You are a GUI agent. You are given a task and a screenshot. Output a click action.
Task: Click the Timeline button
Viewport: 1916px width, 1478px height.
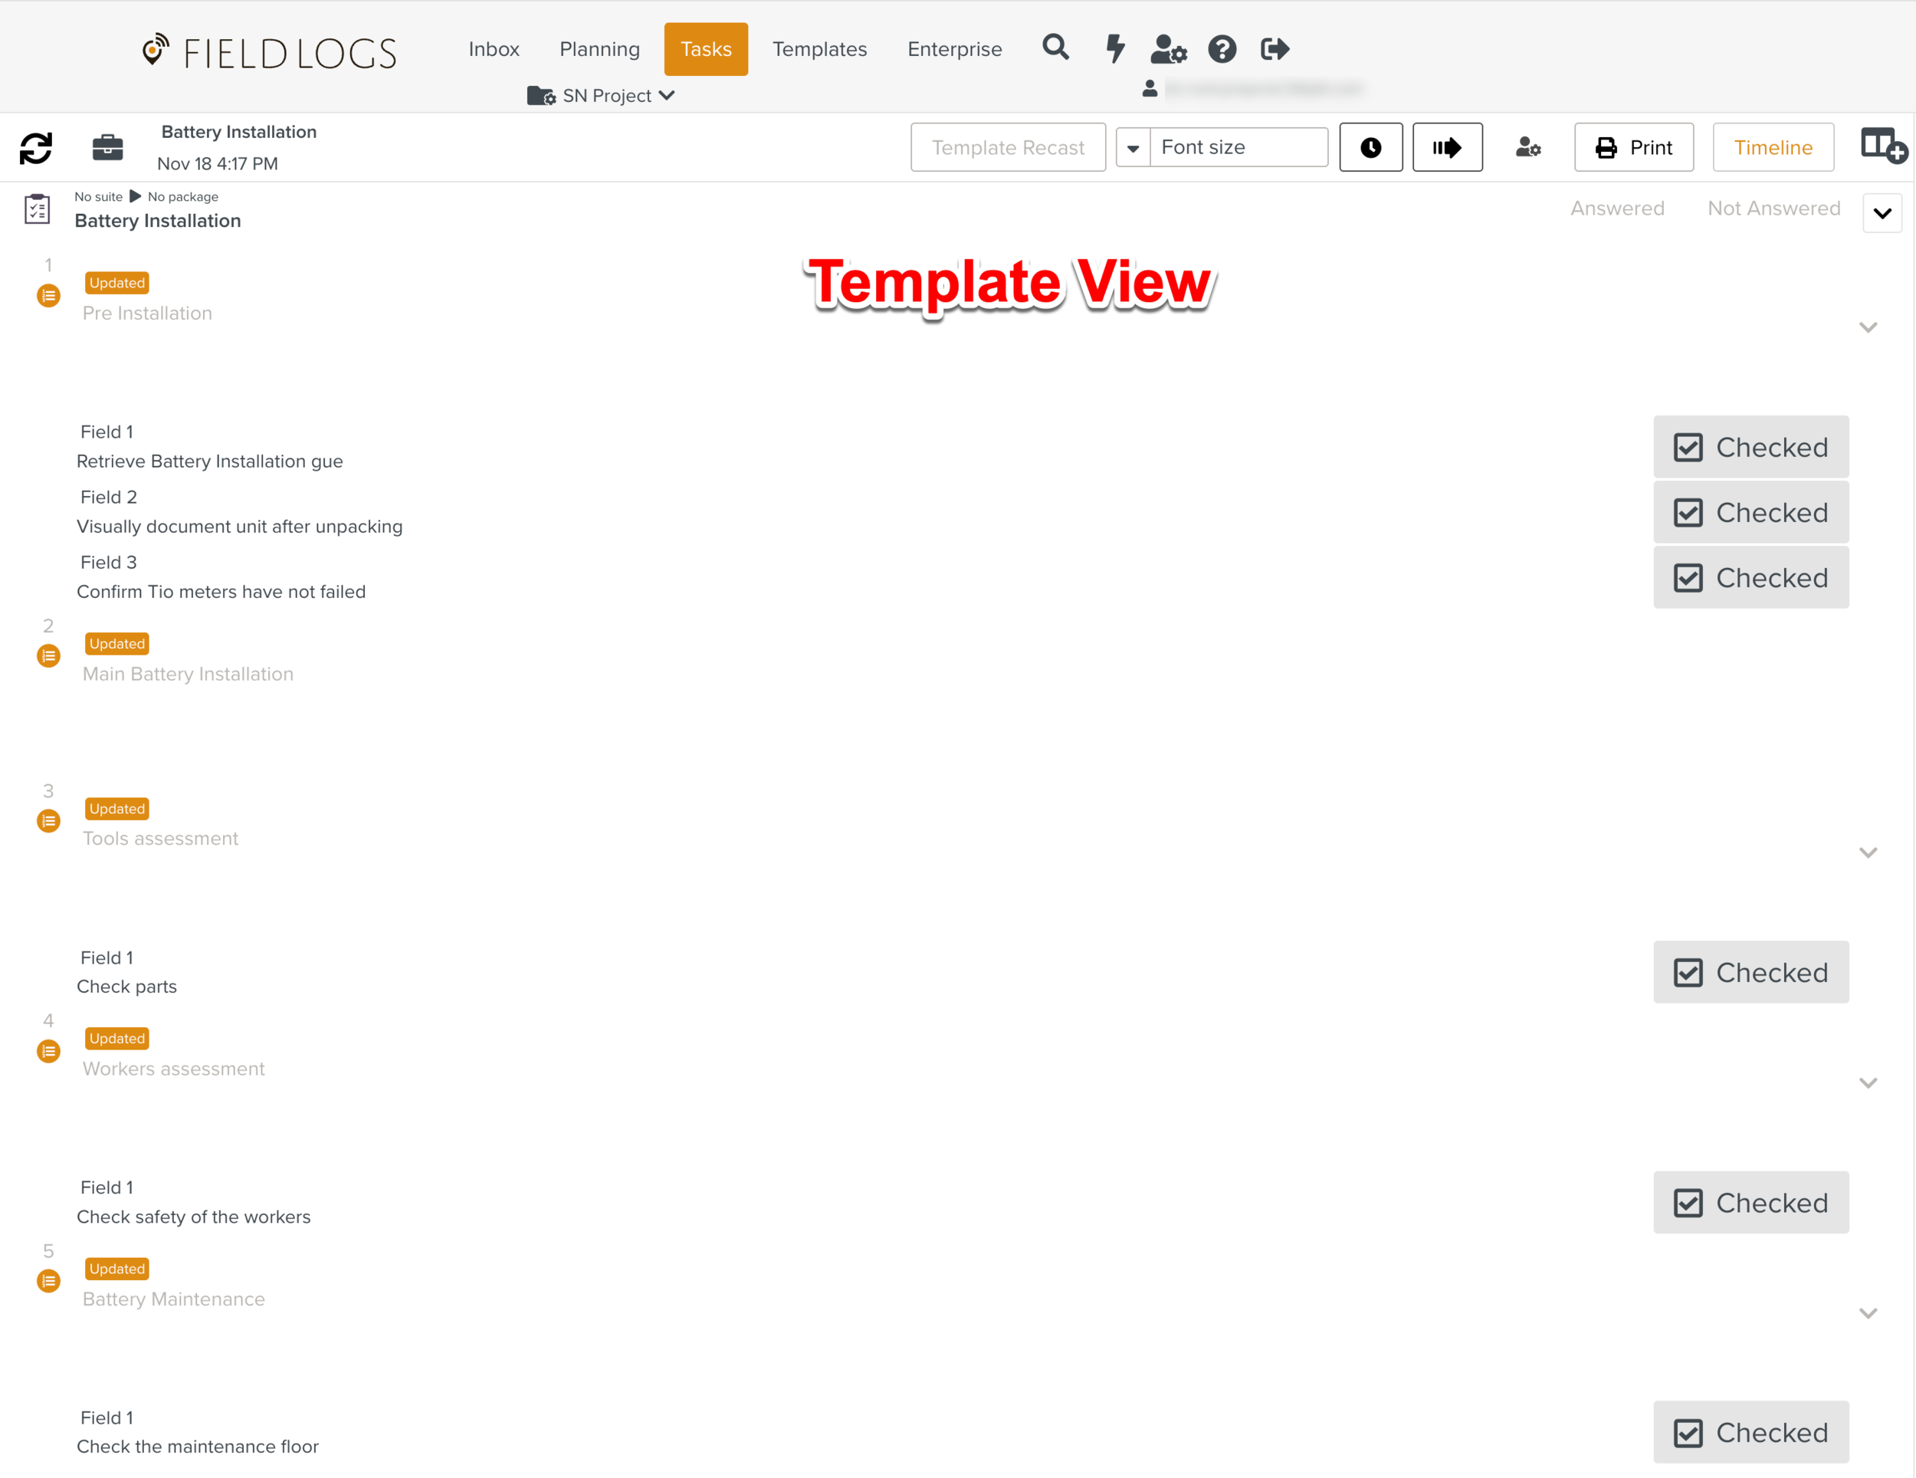coord(1772,147)
